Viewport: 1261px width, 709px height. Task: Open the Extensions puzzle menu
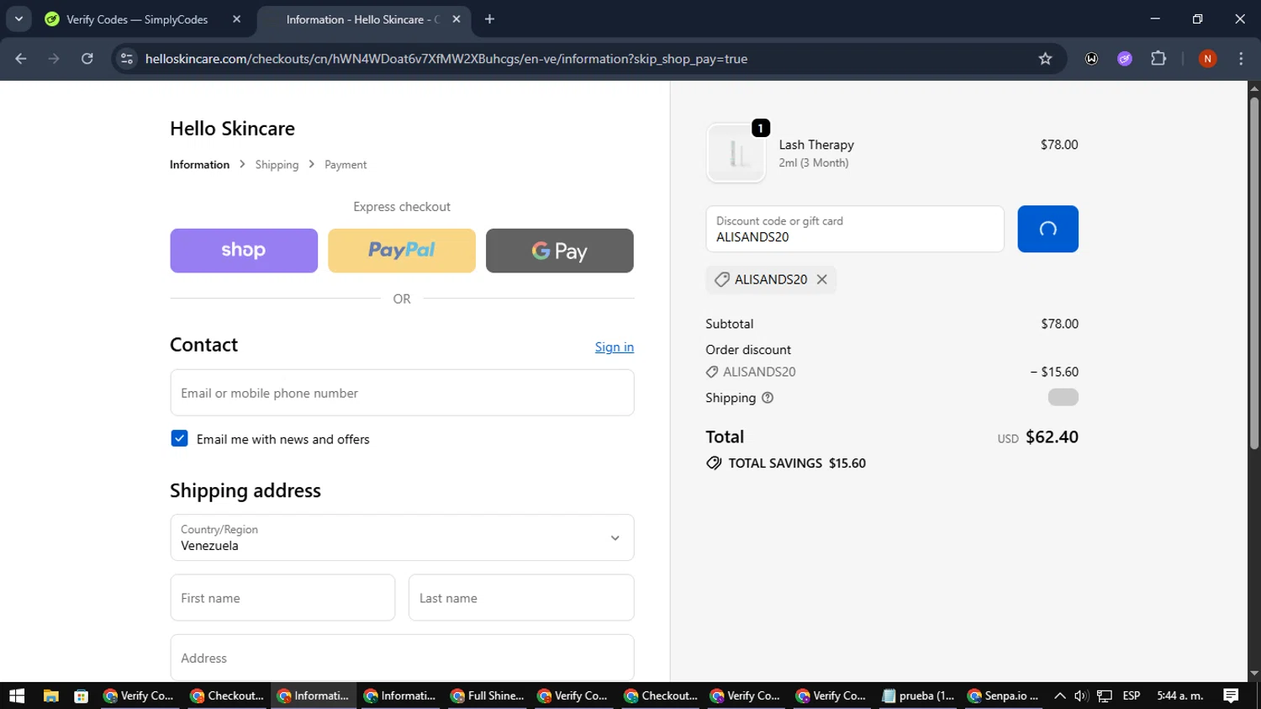1158,59
